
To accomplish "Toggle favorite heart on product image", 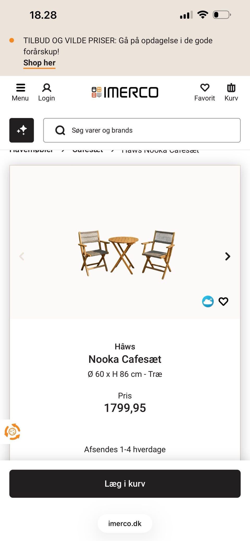I will 223,301.
